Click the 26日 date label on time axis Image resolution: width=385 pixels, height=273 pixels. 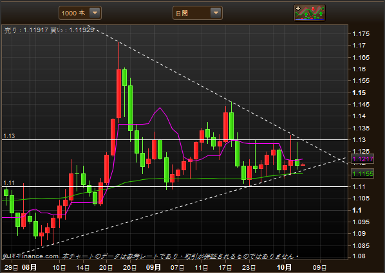pos(129,267)
